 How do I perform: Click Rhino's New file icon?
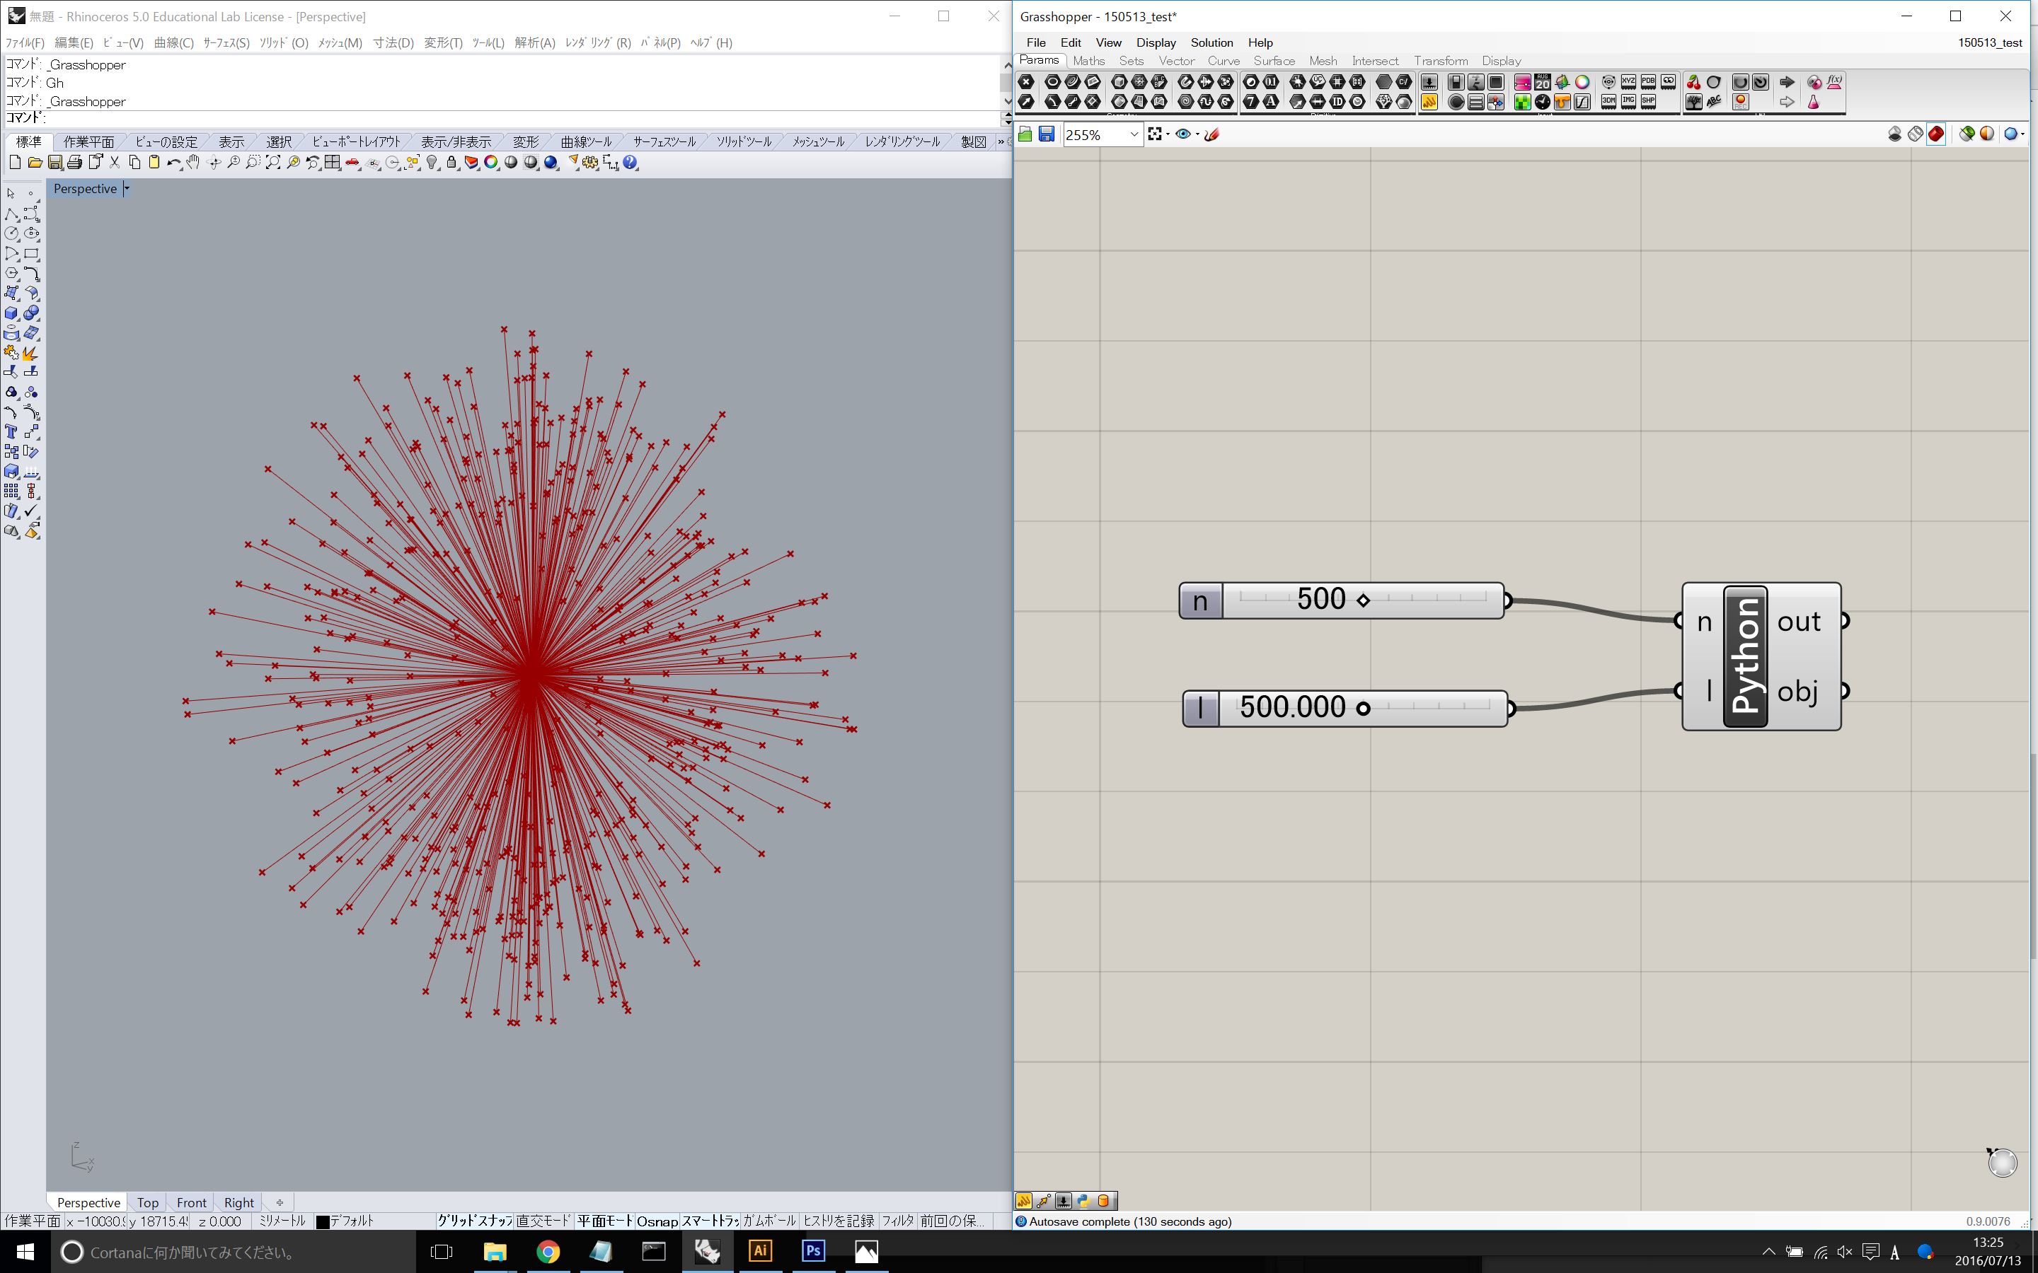pos(15,163)
